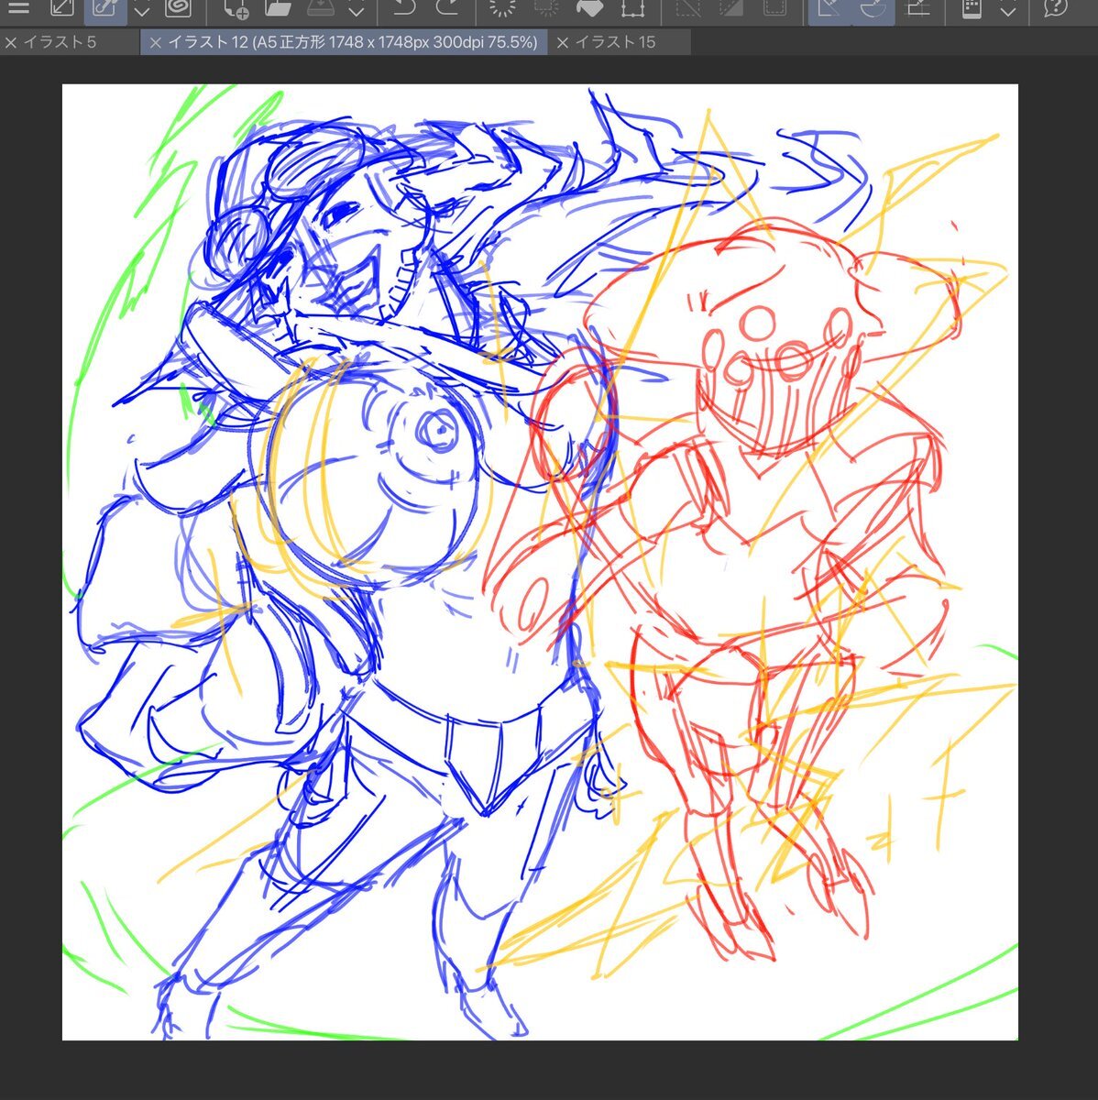This screenshot has height=1100, width=1098.
Task: Close the イラスト12 tab
Action: (155, 42)
